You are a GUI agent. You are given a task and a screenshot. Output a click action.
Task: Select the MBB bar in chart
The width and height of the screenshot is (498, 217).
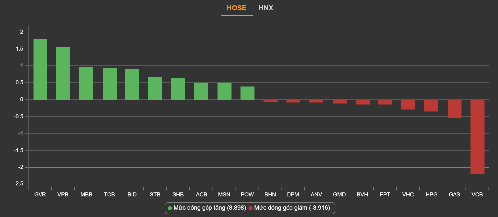tap(86, 83)
